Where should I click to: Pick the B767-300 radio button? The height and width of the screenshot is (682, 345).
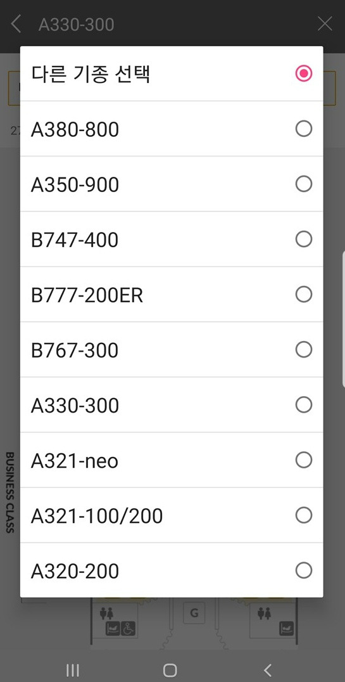coord(304,350)
